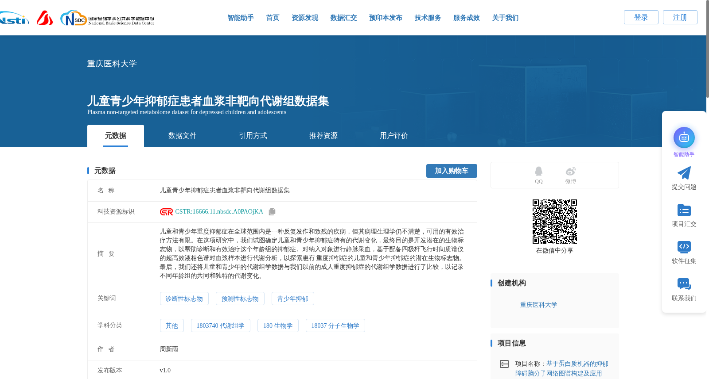Viewport: 709px width, 379px height.
Task: Open 关于我们 navigation item
Action: pyautogui.click(x=505, y=18)
